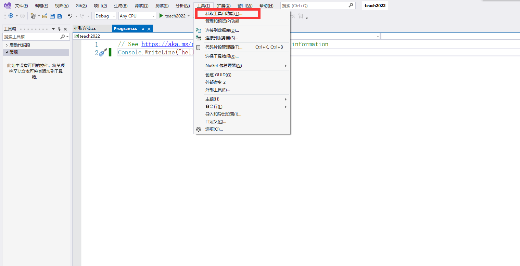520x266 pixels.
Task: Open the toolbox search options dropdown arrow
Action: click(68, 37)
